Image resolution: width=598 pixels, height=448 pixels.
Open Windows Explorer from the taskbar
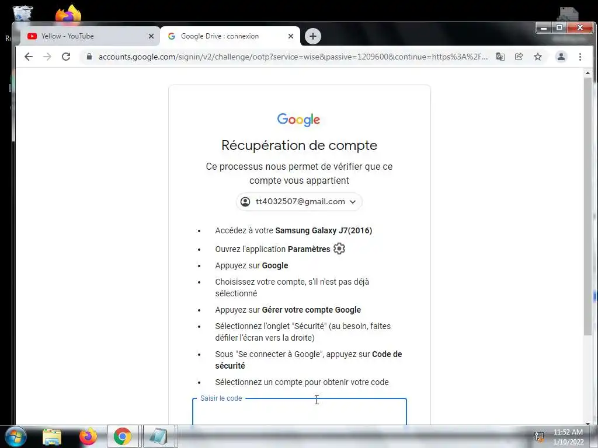pos(52,436)
